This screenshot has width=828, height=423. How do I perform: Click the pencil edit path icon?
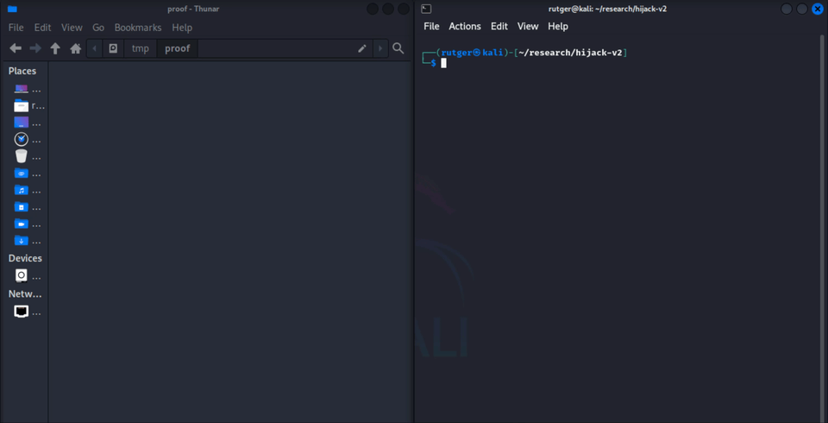pyautogui.click(x=361, y=48)
